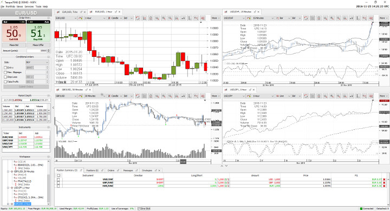Image resolution: width=390 pixels, height=211 pixels.
Task: Collapse the GBP/USD 30 Minutes node in Workspace tree
Action: (x=8, y=172)
